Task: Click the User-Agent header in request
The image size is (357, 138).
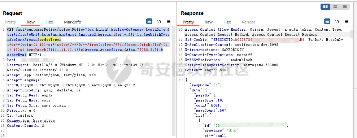Action: point(75,68)
